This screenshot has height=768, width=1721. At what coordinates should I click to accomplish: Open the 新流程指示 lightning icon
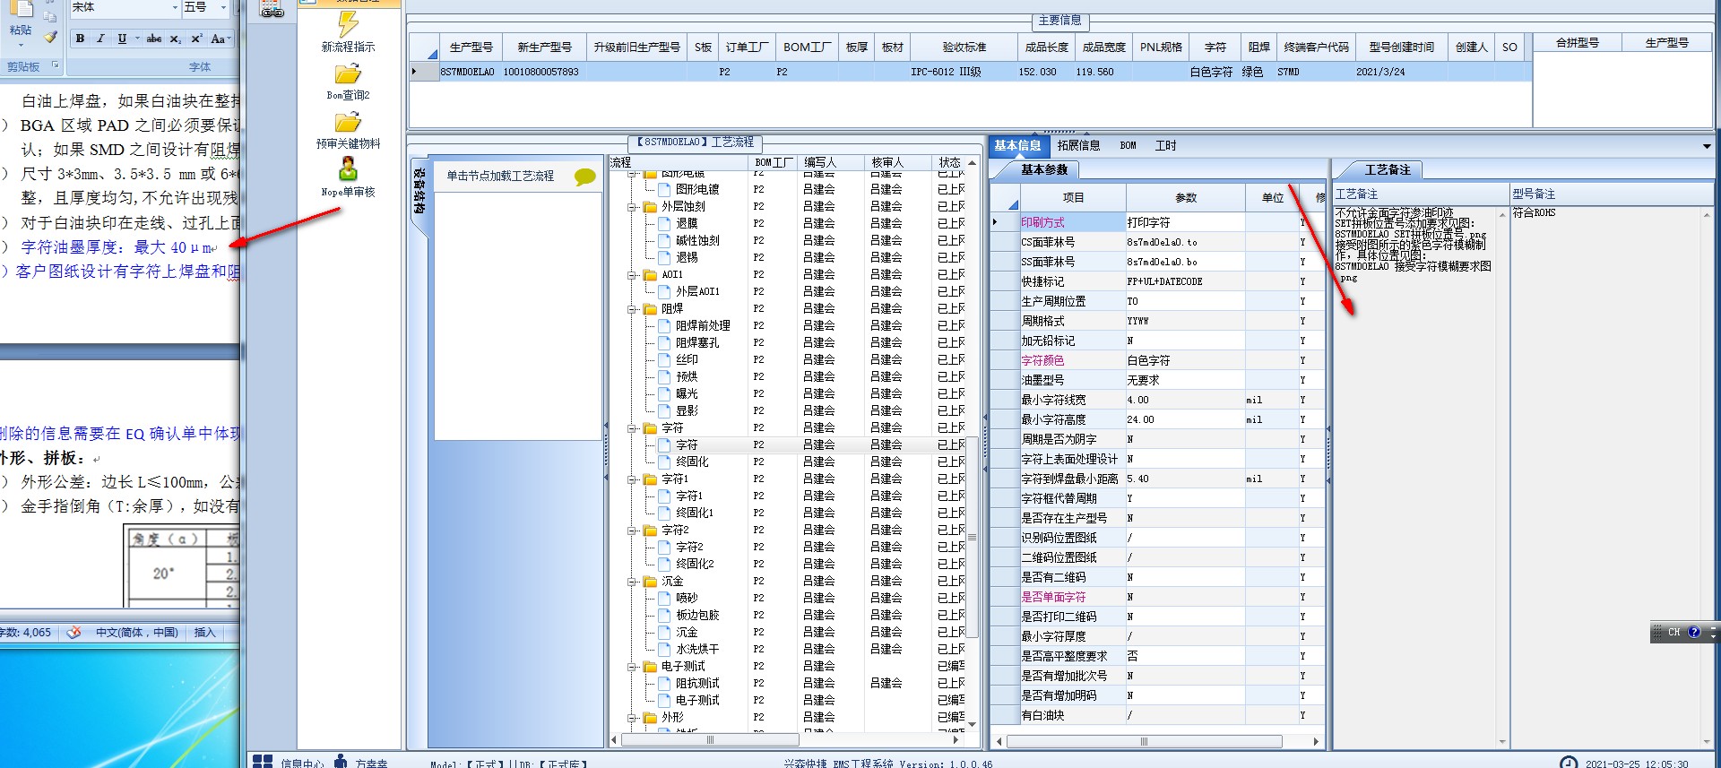[348, 23]
